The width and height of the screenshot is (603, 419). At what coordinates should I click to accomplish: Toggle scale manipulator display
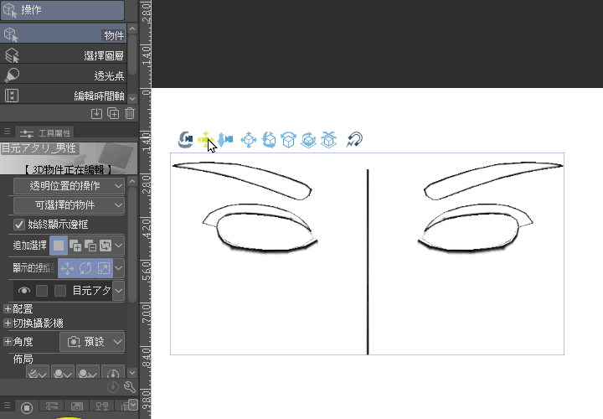click(104, 268)
